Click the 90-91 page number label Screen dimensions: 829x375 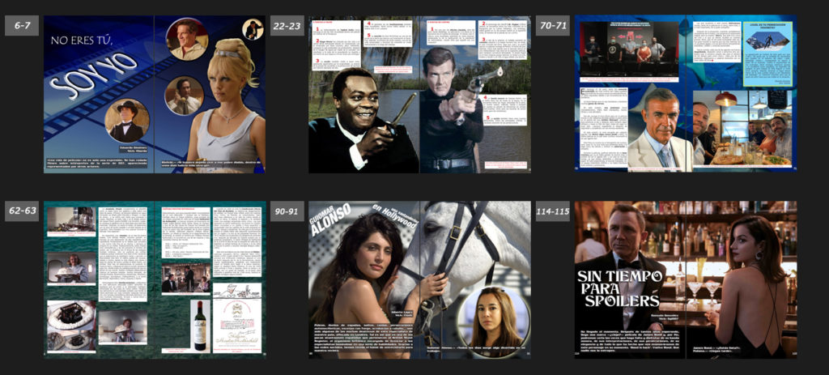[x=287, y=211]
